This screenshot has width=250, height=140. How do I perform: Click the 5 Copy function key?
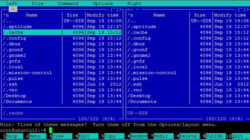113,136
